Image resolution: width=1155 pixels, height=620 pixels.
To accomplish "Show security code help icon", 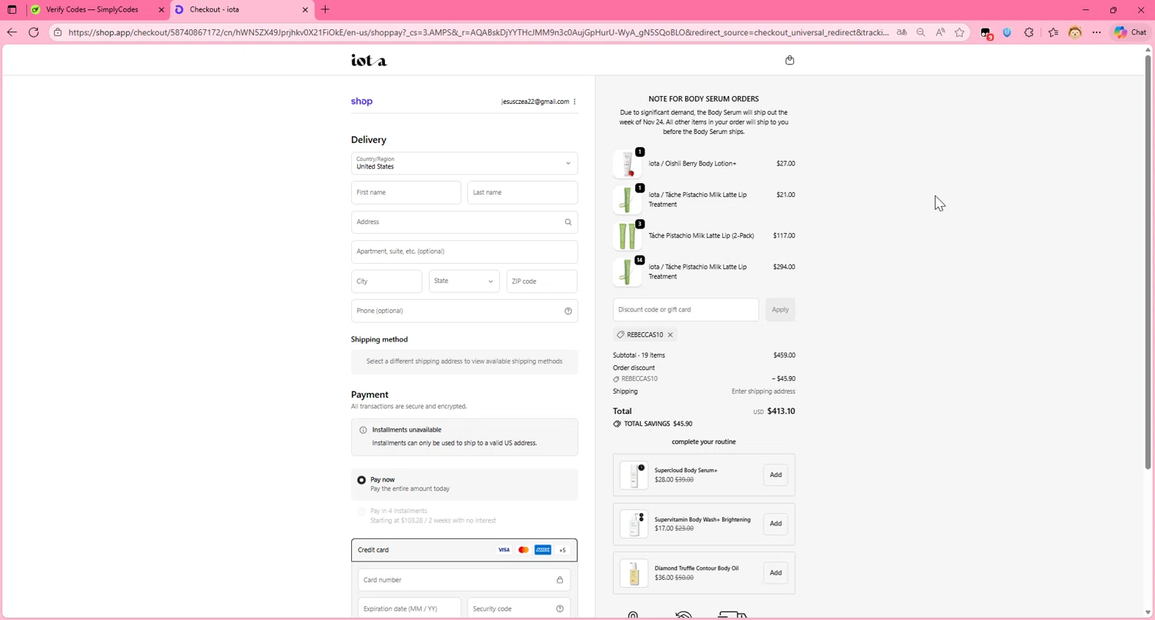I will (x=560, y=608).
